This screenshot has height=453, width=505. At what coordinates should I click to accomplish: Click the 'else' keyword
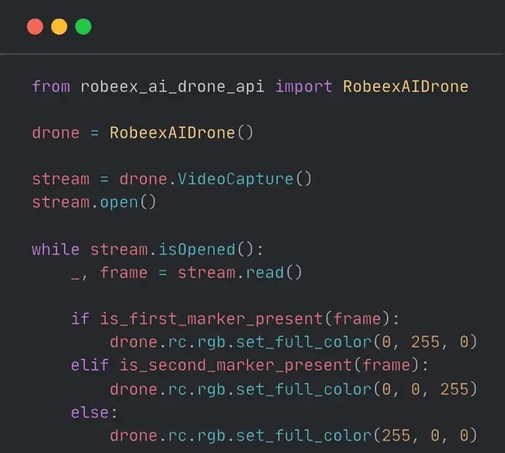[90, 413]
